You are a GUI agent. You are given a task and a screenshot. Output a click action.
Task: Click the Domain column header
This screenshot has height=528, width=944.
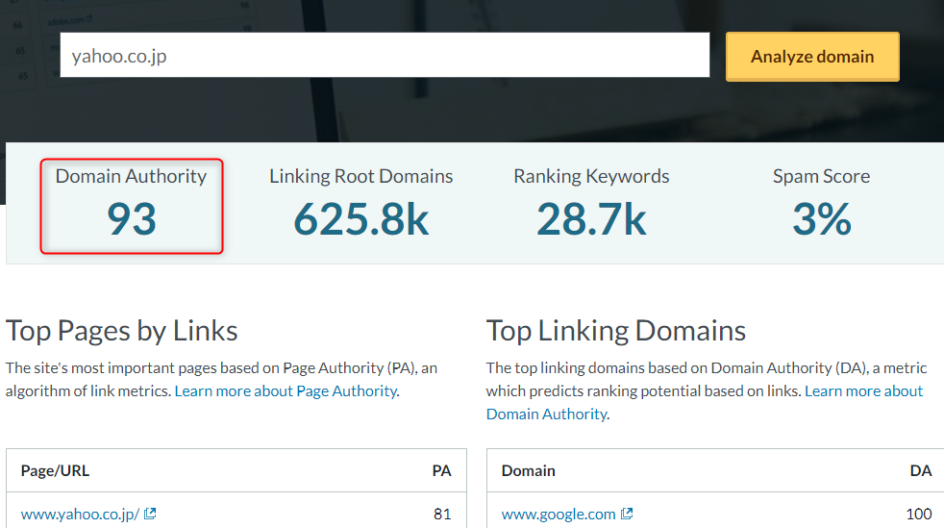(529, 470)
